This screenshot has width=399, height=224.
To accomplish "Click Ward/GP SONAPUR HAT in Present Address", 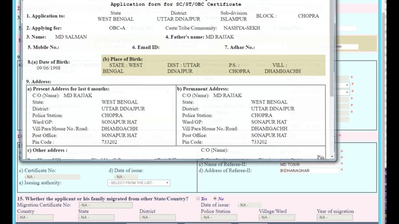I will (x=119, y=122).
